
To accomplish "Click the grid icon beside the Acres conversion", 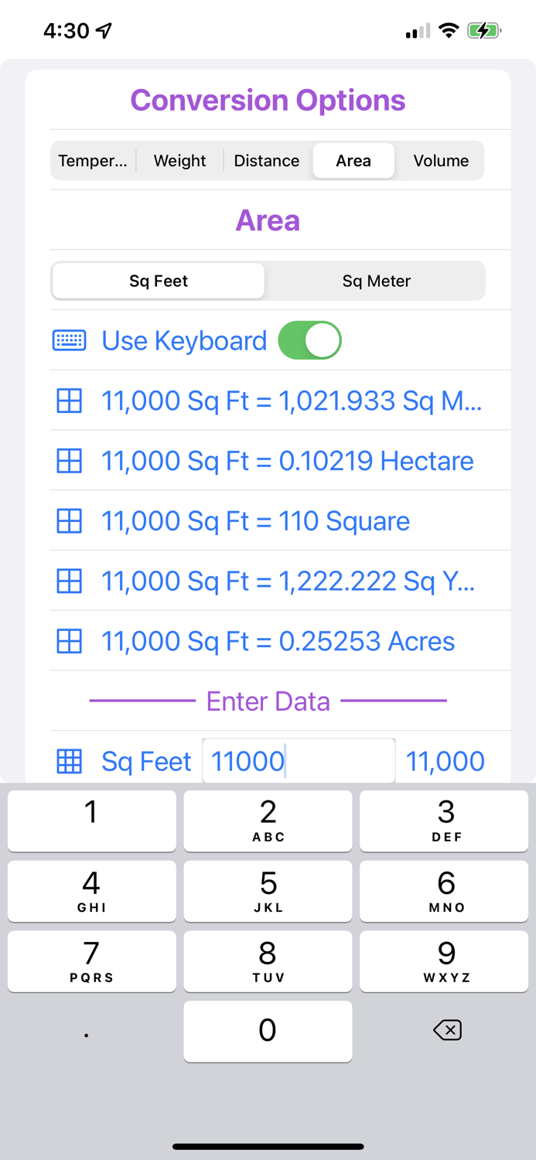I will pyautogui.click(x=69, y=640).
